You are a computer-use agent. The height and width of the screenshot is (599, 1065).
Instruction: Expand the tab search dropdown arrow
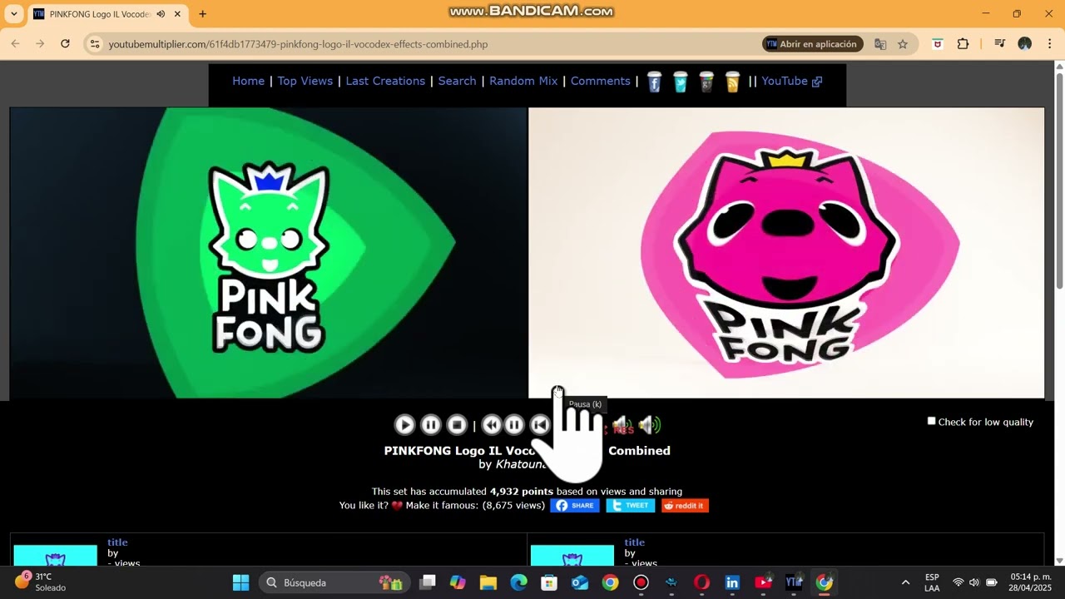click(x=13, y=14)
